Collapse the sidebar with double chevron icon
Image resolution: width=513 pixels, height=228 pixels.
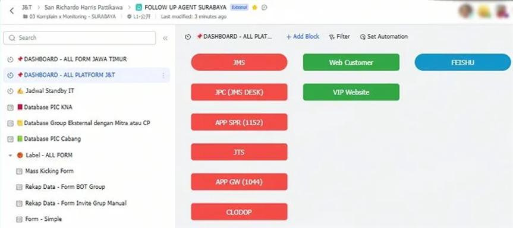click(x=165, y=38)
